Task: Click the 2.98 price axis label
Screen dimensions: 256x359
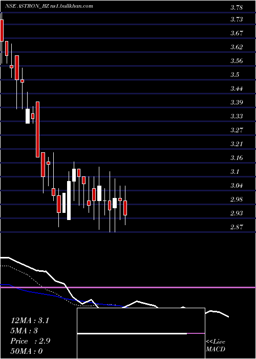Action: (237, 200)
